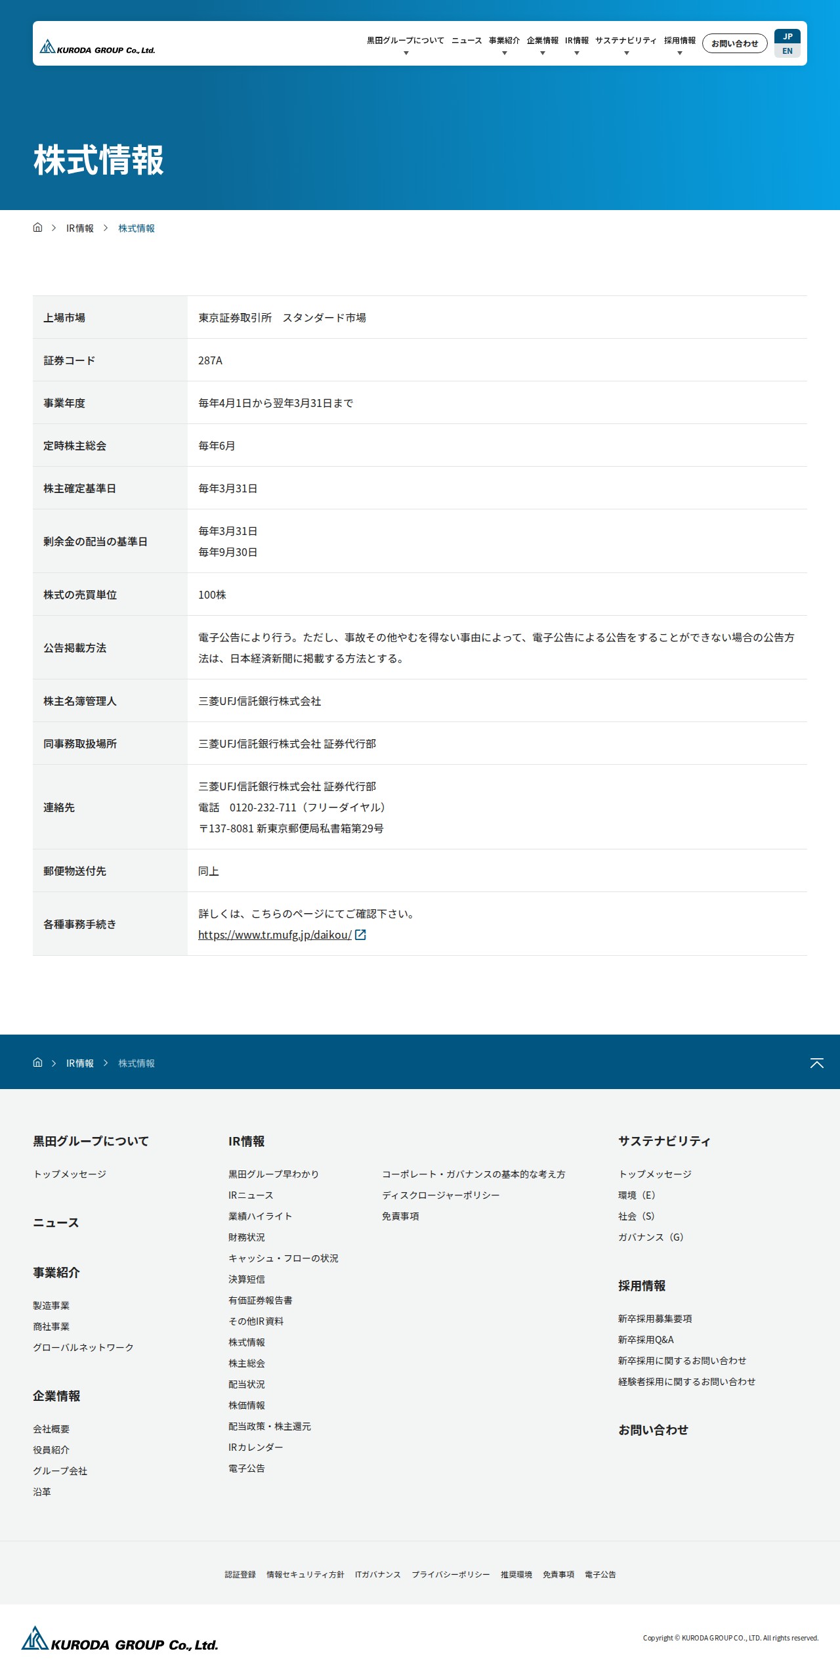The width and height of the screenshot is (840, 1672).
Task: Open the mufg.jp/daikou link
Action: (x=275, y=935)
